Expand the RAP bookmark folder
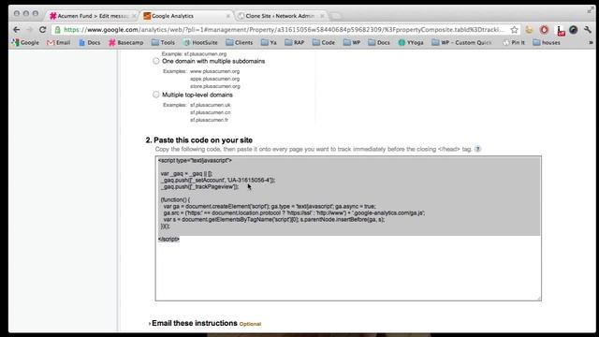This screenshot has height=337, width=599. click(x=295, y=42)
